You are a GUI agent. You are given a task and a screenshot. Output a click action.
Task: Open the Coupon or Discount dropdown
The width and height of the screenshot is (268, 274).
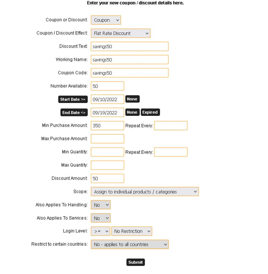tap(106, 20)
